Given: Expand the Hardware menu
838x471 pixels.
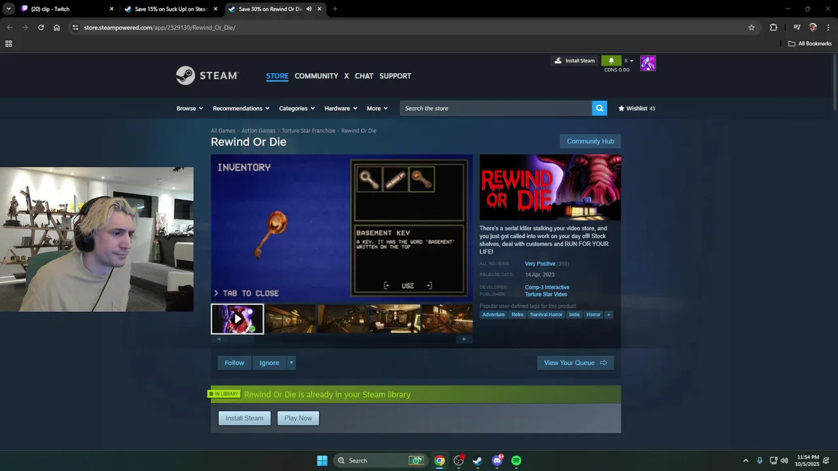Looking at the screenshot, I should tap(341, 109).
